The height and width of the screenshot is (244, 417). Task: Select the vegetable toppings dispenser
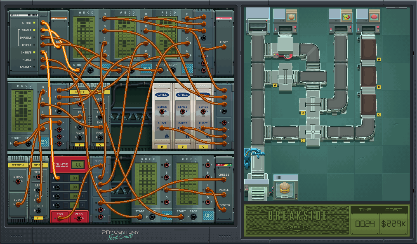[x=346, y=18]
